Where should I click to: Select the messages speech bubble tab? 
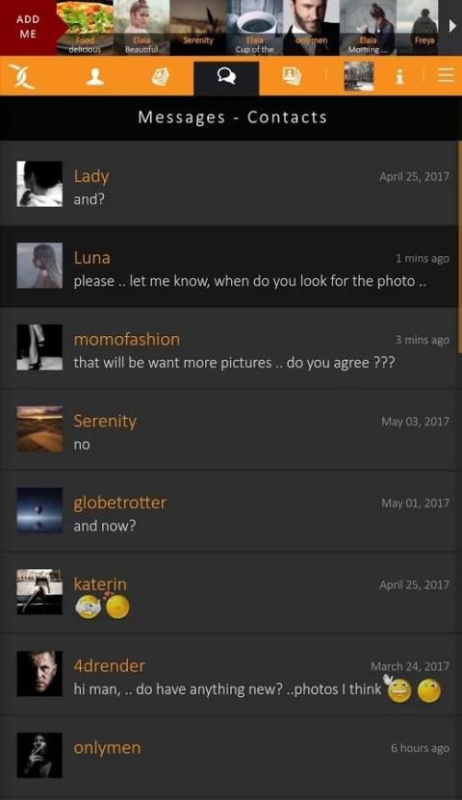click(226, 78)
